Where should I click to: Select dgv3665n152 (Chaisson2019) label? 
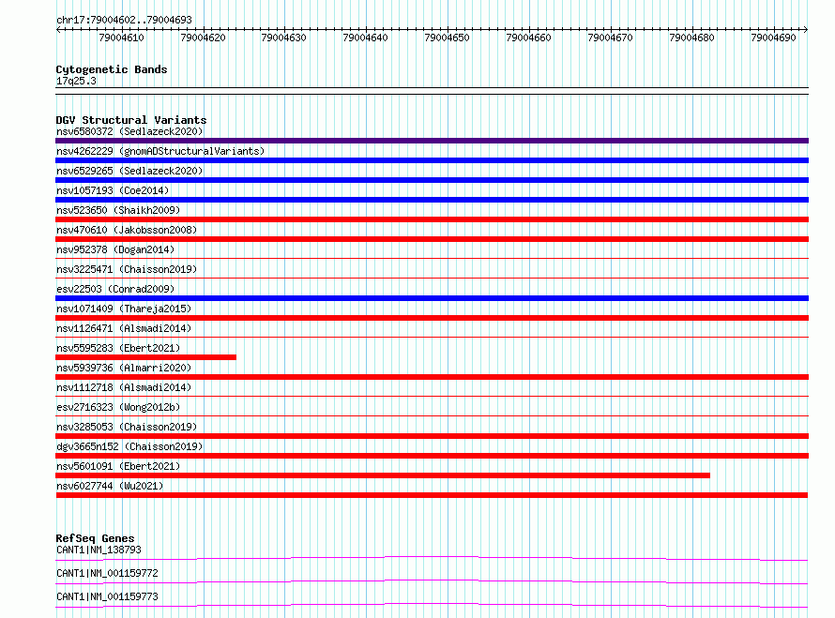point(129,446)
